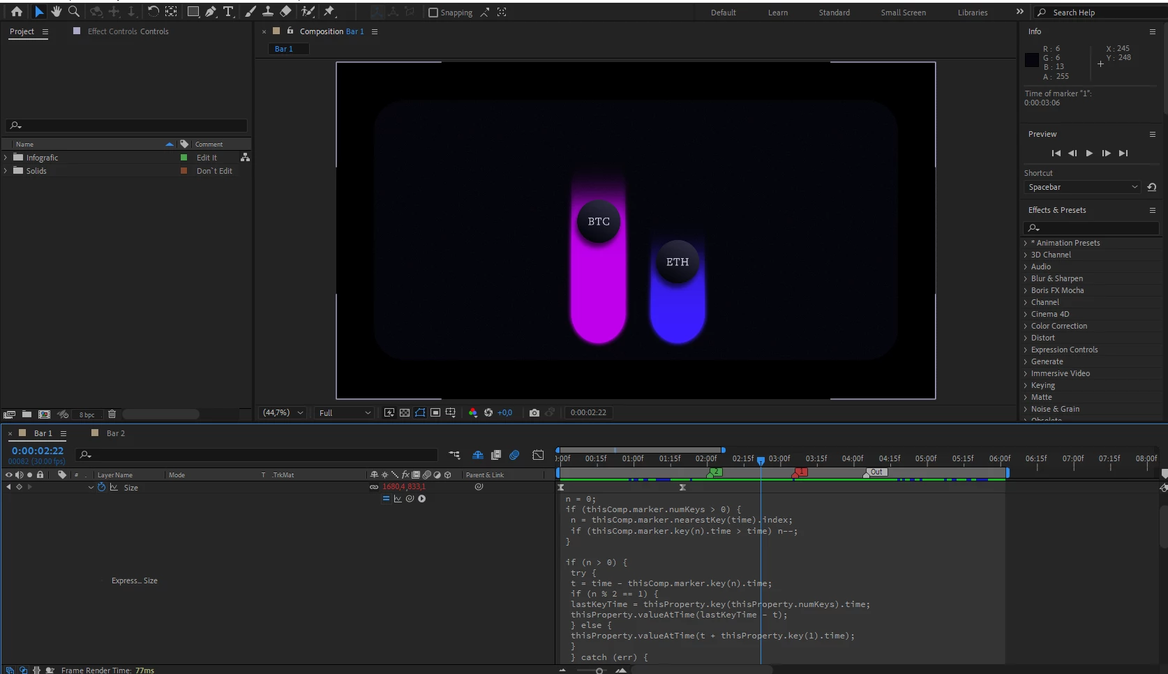Take a snapshot with the camera icon
The image size is (1168, 674).
tap(534, 413)
